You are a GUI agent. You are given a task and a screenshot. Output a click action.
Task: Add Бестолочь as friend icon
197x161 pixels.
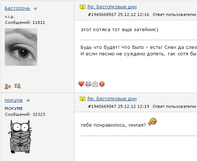click(8, 86)
